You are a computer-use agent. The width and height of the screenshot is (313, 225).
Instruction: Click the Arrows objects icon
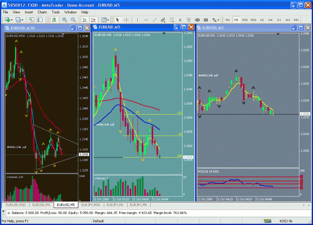pyautogui.click(x=214, y=20)
